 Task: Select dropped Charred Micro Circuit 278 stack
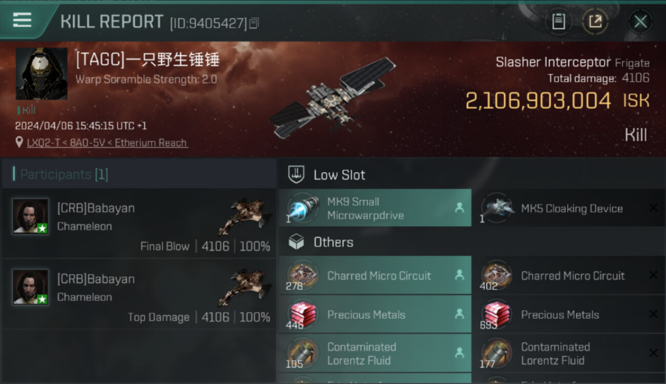pyautogui.click(x=375, y=275)
